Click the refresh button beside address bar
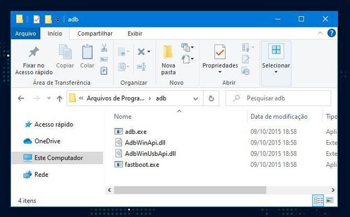This screenshot has width=350, height=217. (x=211, y=98)
